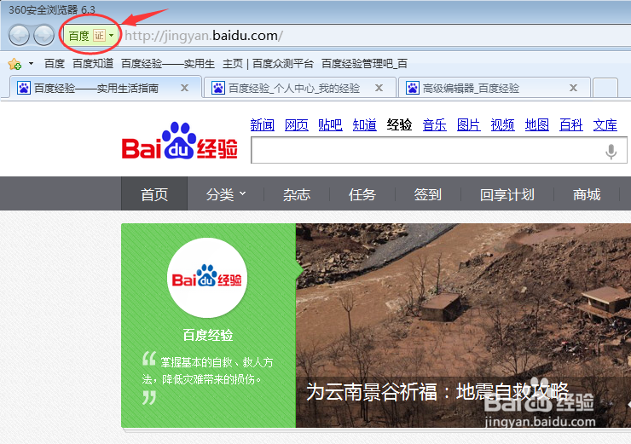Screen dimensions: 631x444
Task: Click the quote 掌握基本的自救、救人方法
Action: pyautogui.click(x=208, y=371)
